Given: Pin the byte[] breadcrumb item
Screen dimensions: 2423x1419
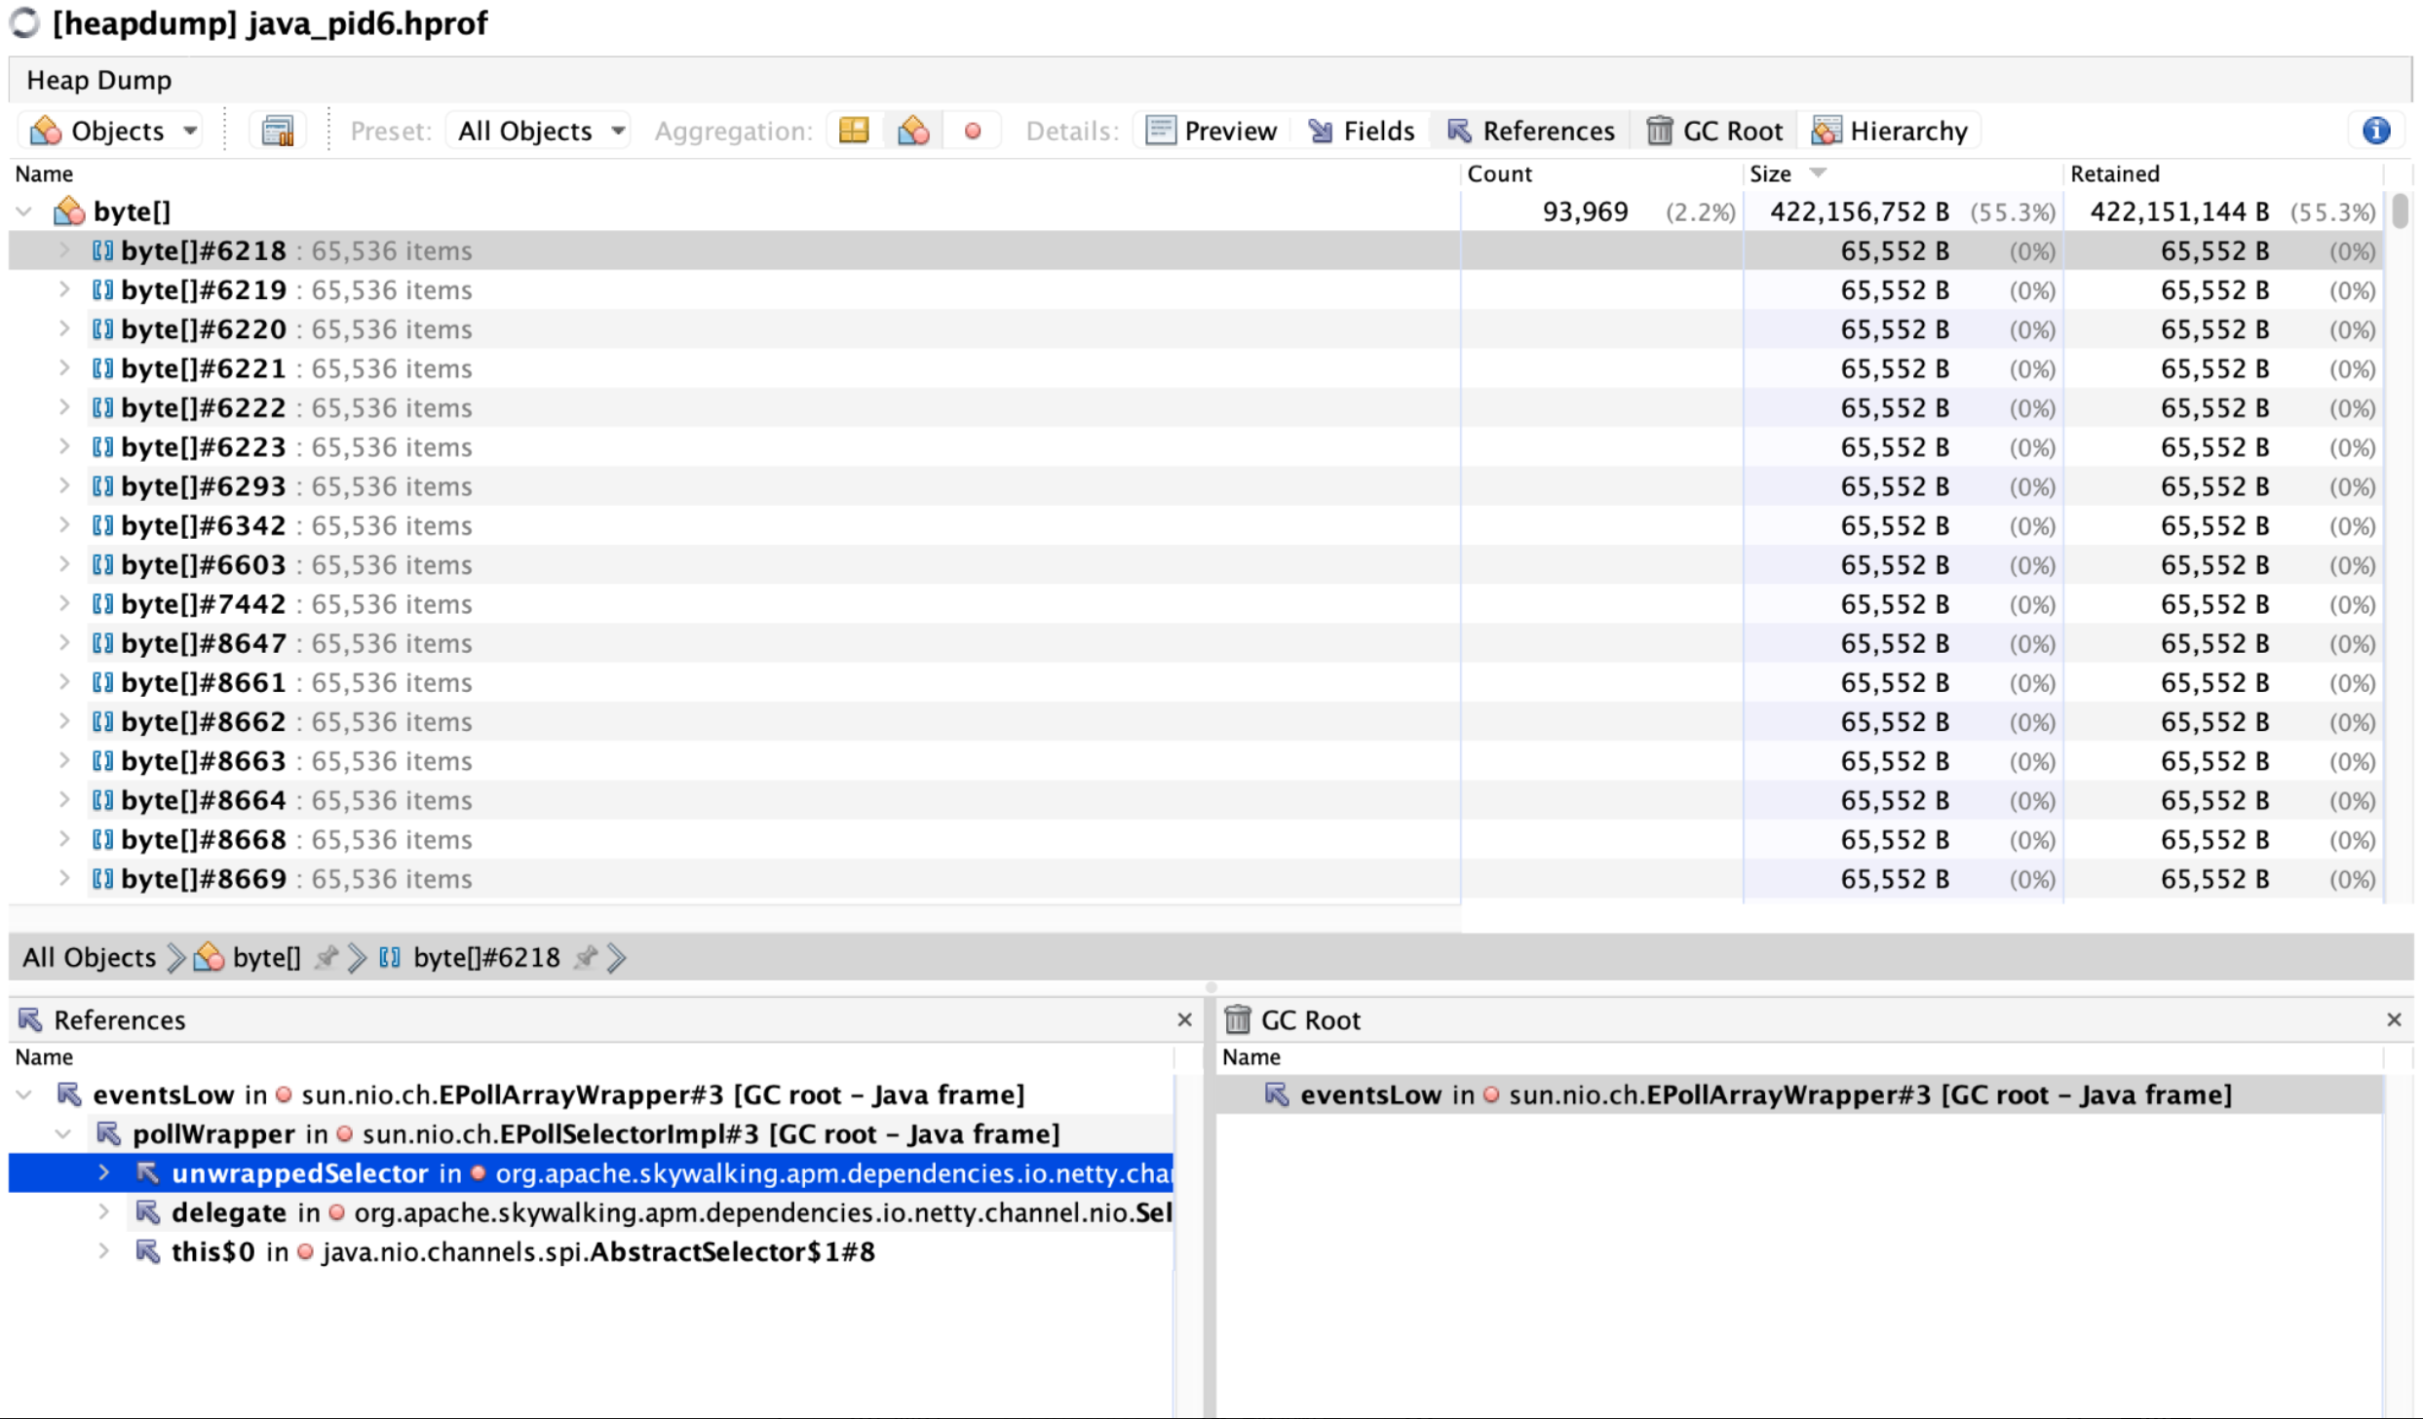Looking at the screenshot, I should coord(327,958).
